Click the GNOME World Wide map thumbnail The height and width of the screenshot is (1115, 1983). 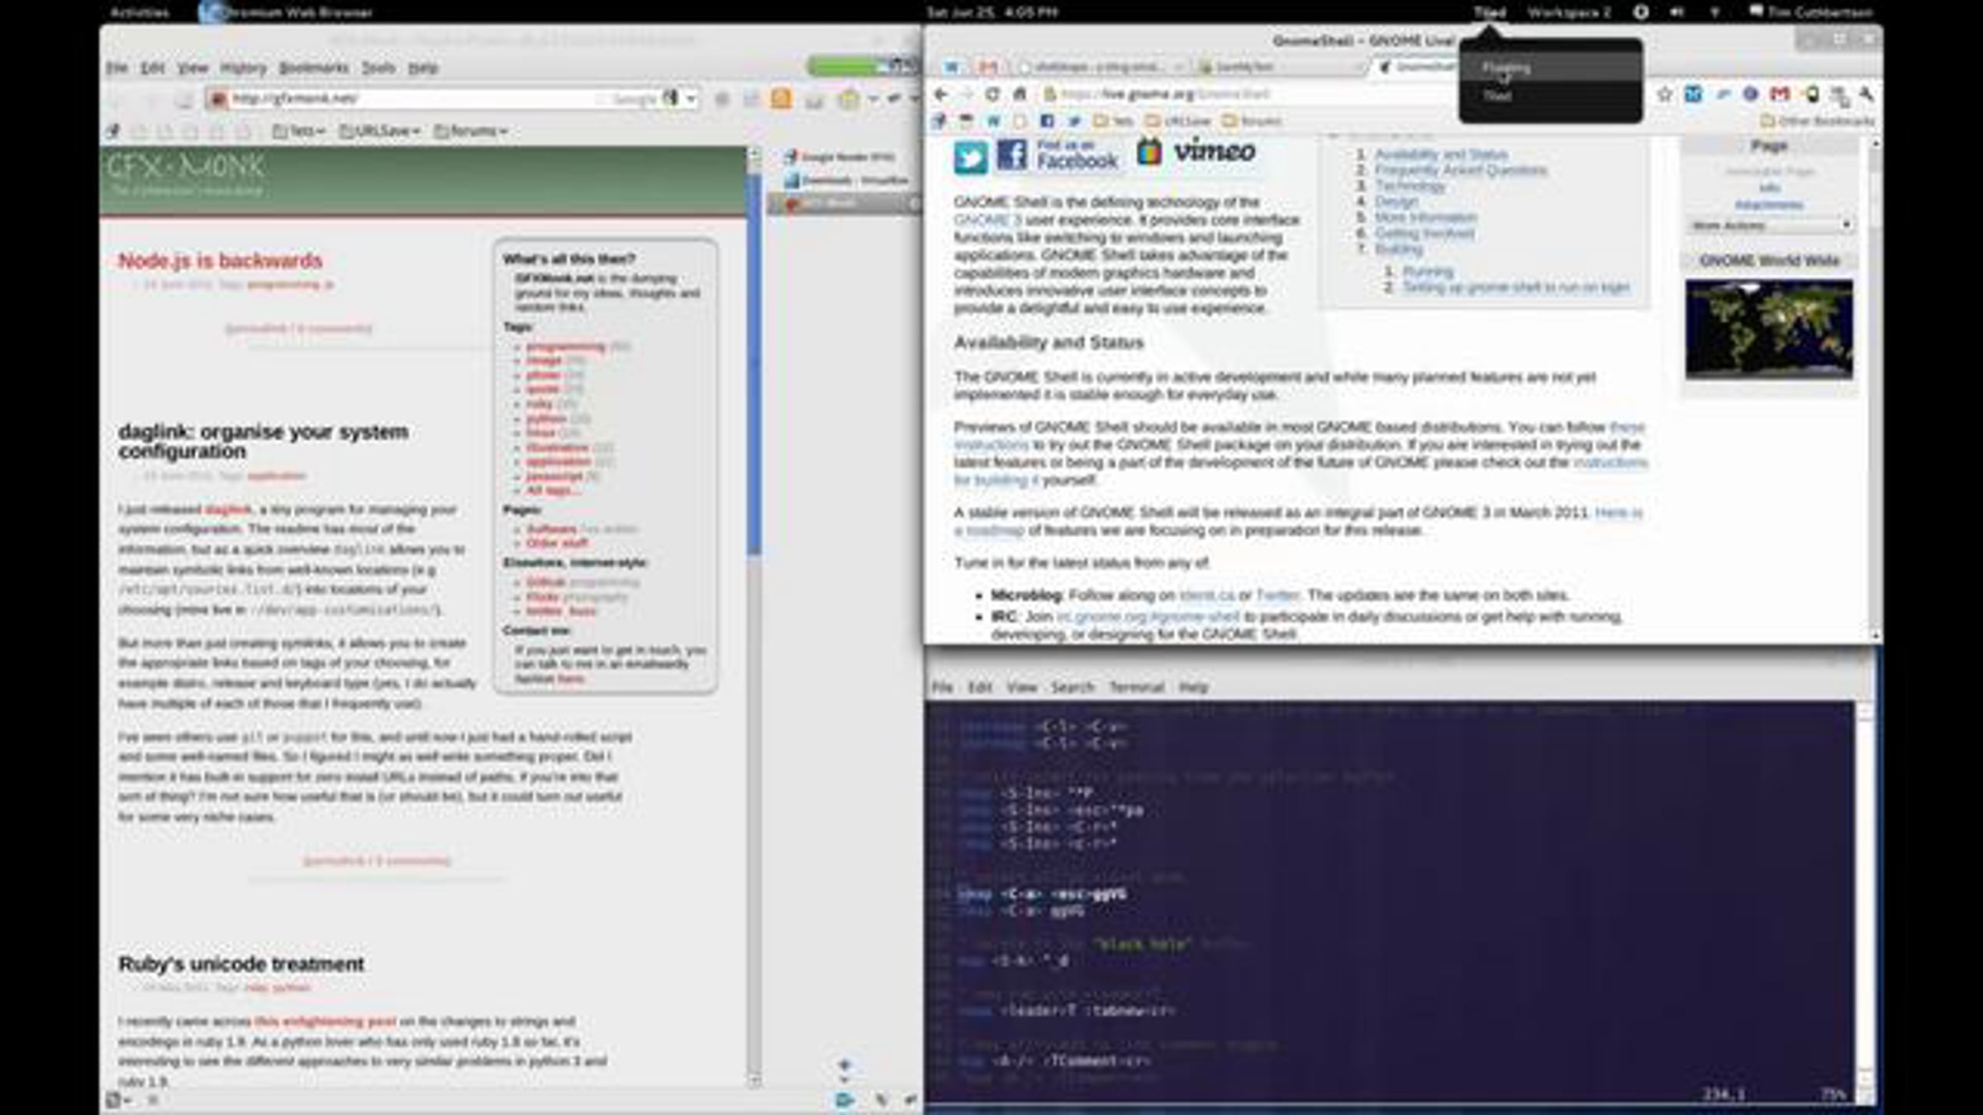(x=1769, y=330)
